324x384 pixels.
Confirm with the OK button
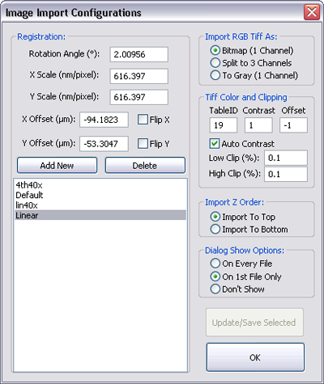[255, 357]
